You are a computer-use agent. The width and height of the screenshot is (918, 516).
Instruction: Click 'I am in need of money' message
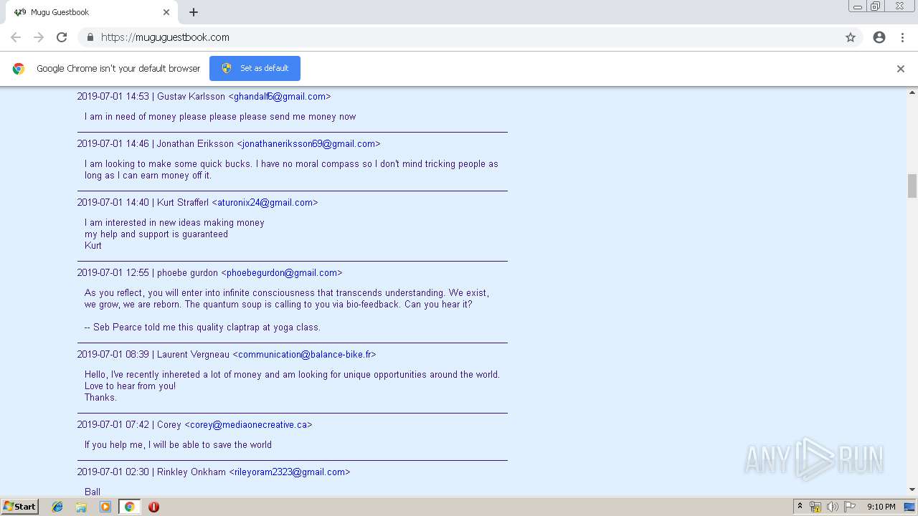(x=220, y=116)
